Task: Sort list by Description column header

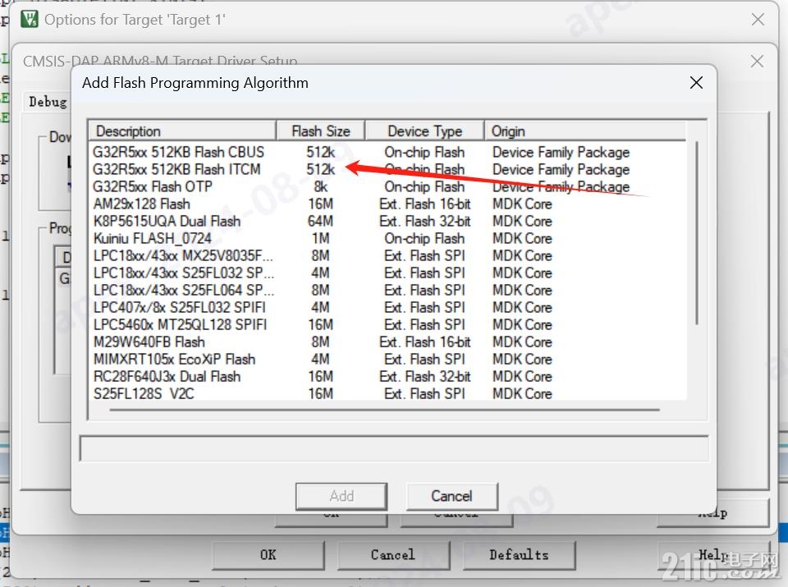Action: point(182,131)
